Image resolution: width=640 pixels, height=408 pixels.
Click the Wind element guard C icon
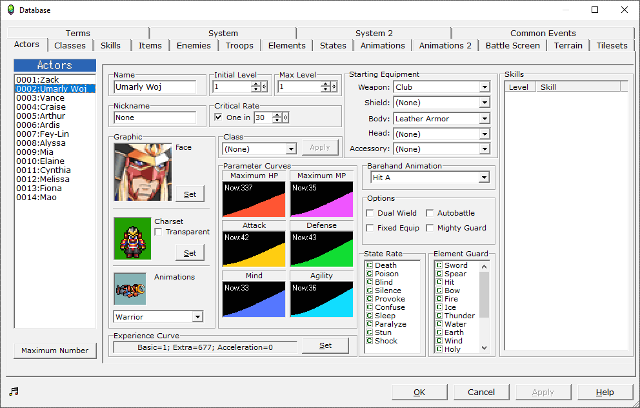(439, 341)
